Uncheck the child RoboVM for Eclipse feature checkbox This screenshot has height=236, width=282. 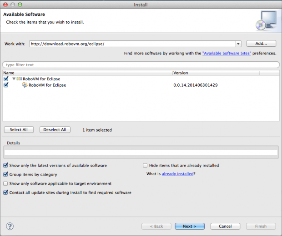[x=6, y=85]
